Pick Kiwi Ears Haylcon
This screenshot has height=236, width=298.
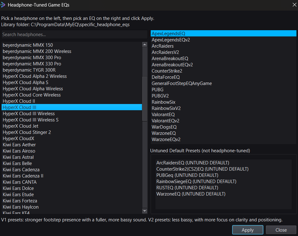[x=72, y=207]
